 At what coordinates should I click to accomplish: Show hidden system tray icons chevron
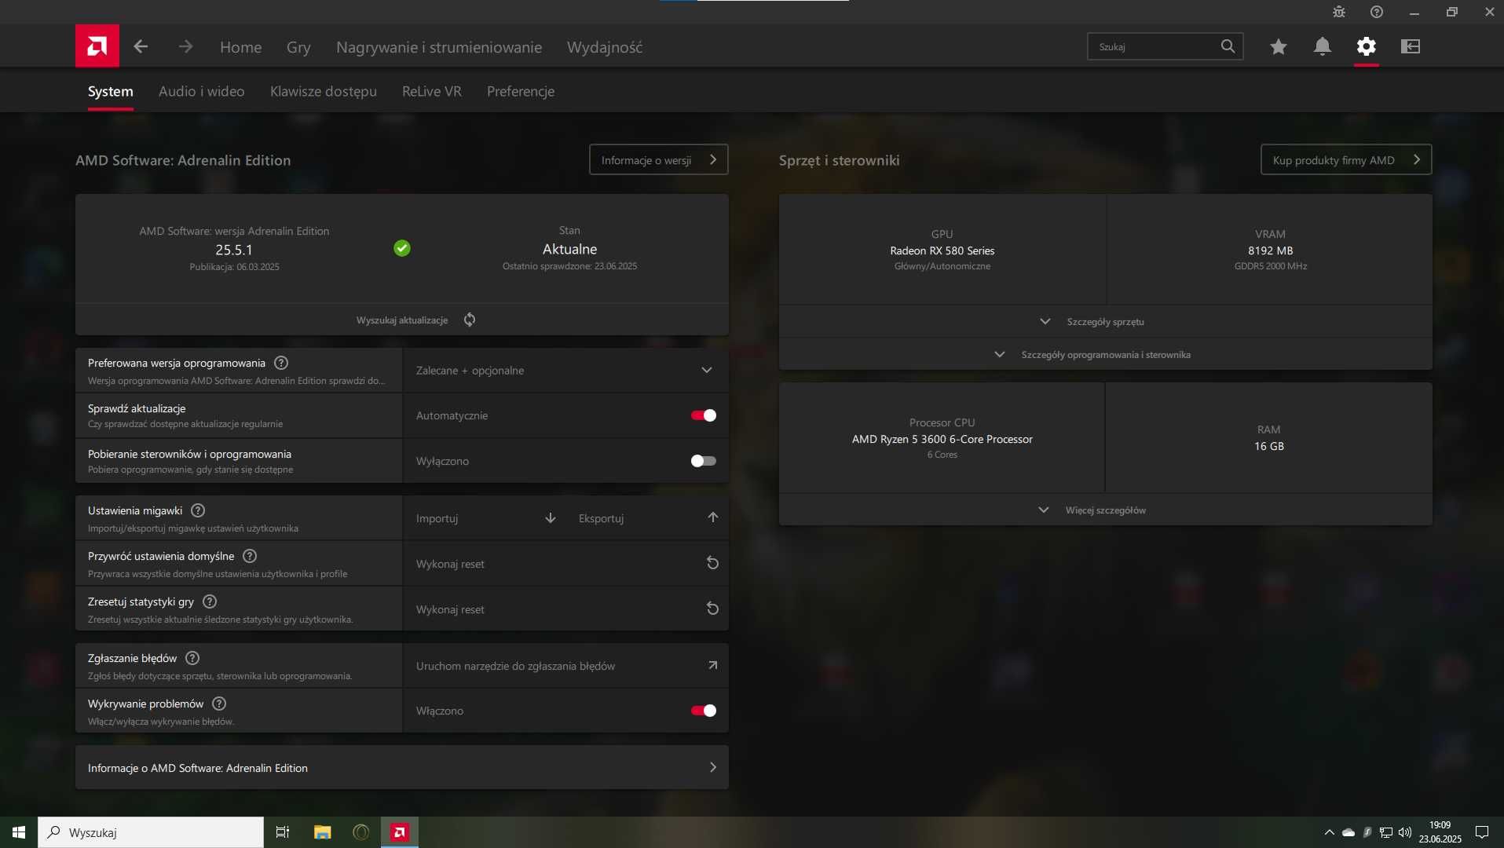1329,832
